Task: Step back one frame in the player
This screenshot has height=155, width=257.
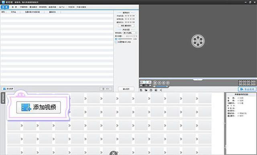Action: coord(163,83)
